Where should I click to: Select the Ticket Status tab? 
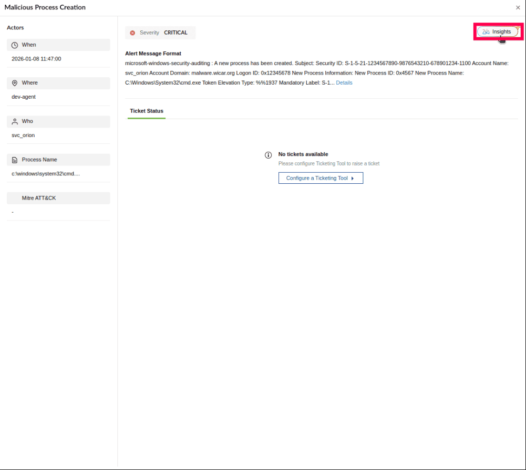147,111
